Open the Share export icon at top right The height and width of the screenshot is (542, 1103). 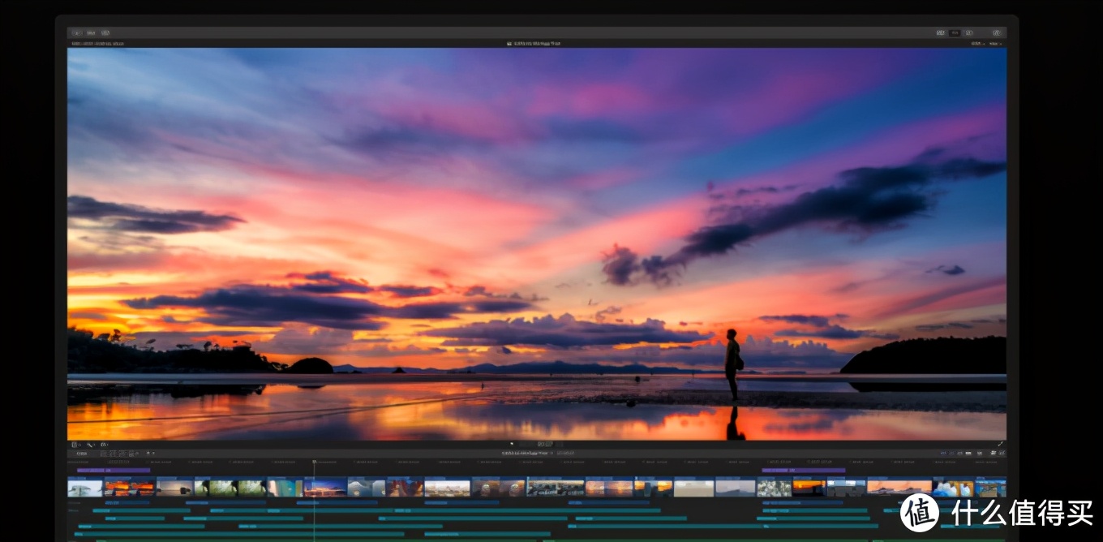tap(996, 33)
